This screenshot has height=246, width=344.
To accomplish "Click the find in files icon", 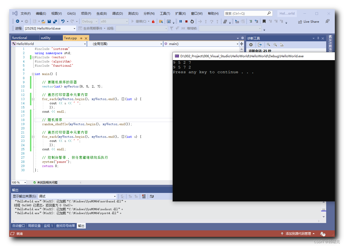I will tap(161, 21).
